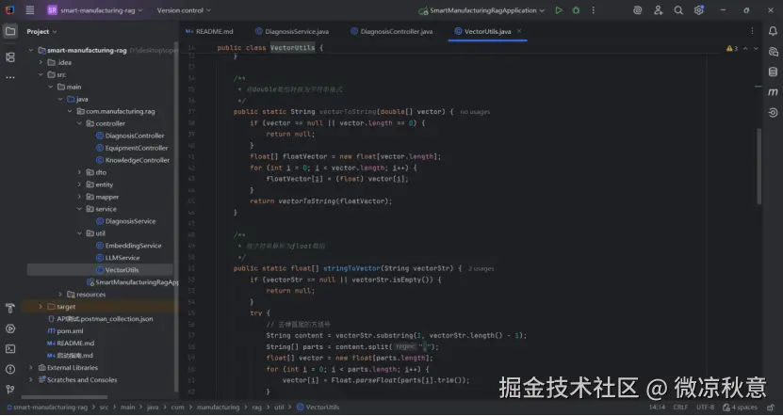Collapse the src folder
Image resolution: width=783 pixels, height=416 pixels.
(x=41, y=74)
